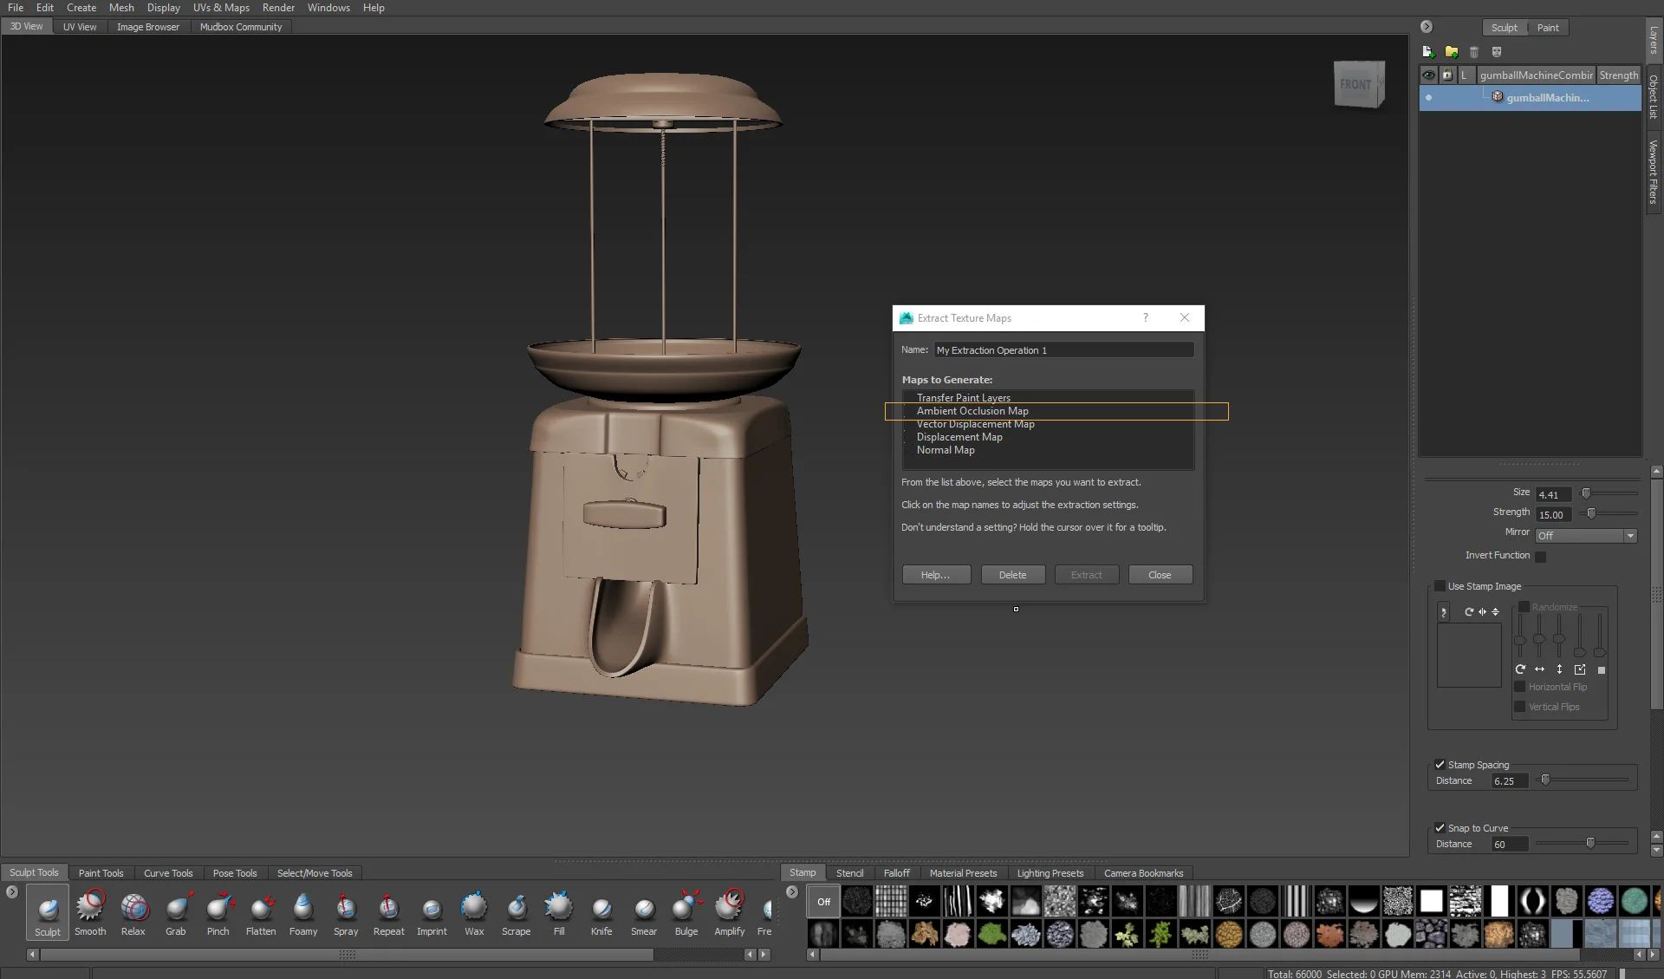Click the new layer folder icon
This screenshot has height=979, width=1664.
1452,52
